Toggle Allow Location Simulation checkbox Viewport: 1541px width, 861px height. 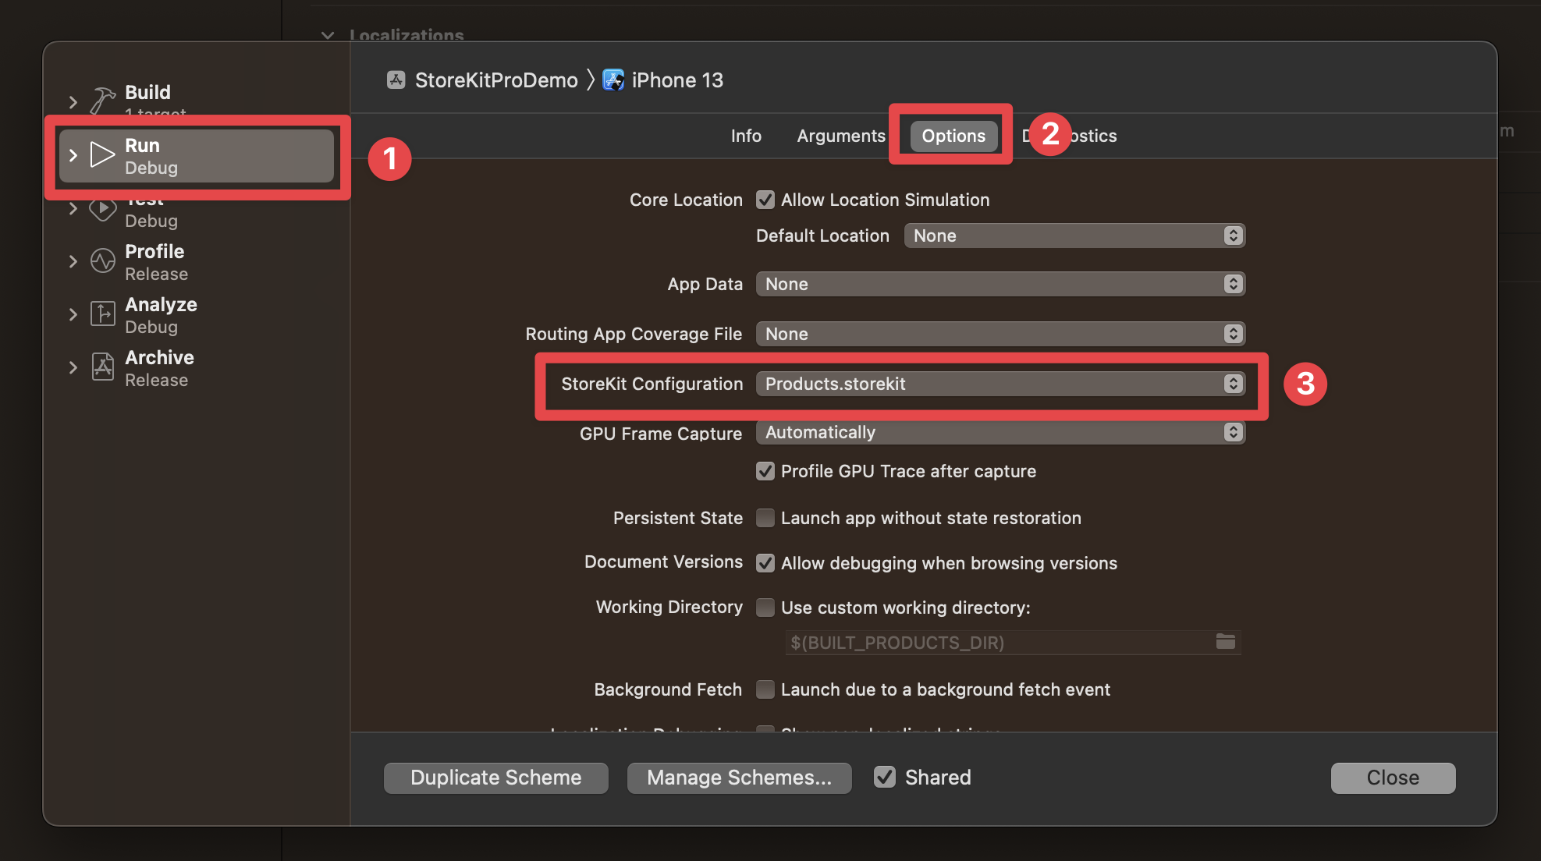[x=765, y=200]
